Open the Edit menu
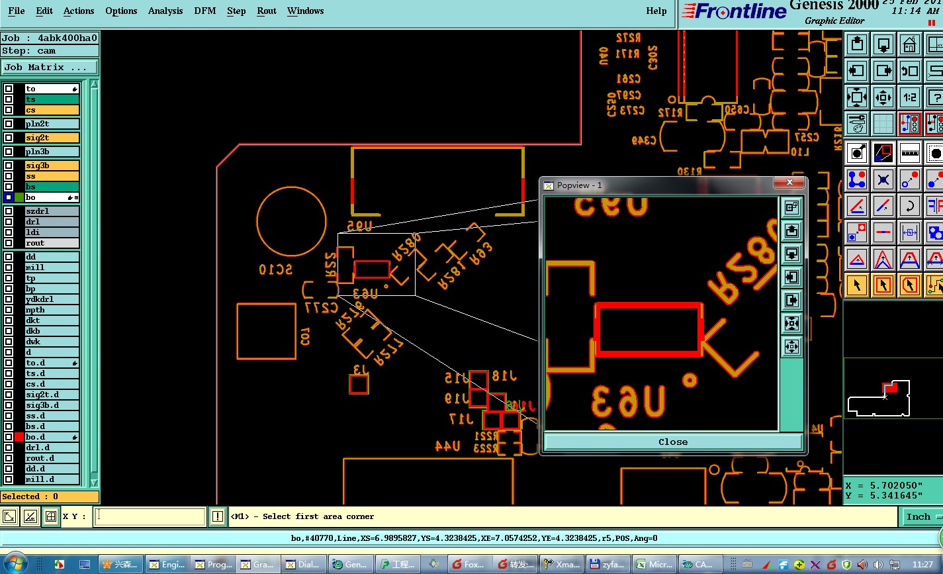The image size is (943, 574). (x=44, y=11)
